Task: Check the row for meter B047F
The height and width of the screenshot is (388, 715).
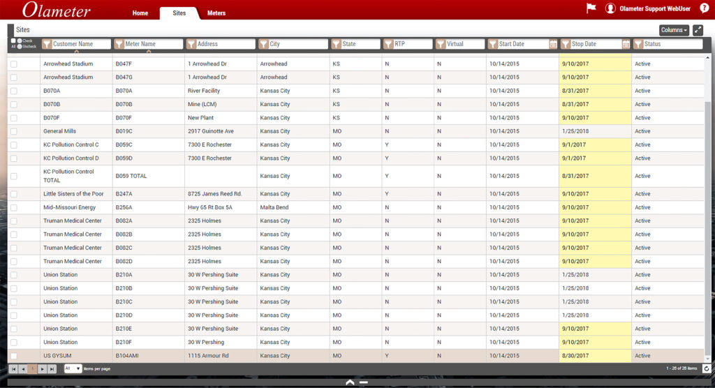Action: [x=14, y=64]
